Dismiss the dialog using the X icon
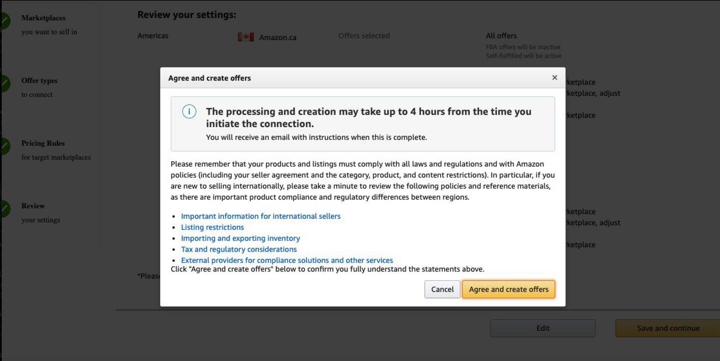This screenshot has height=361, width=720. coord(554,76)
